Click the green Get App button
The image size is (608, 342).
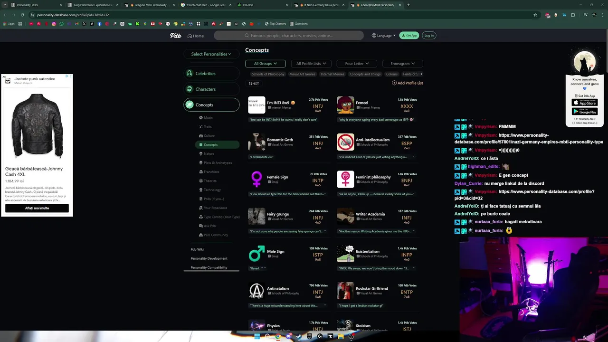pos(409,36)
